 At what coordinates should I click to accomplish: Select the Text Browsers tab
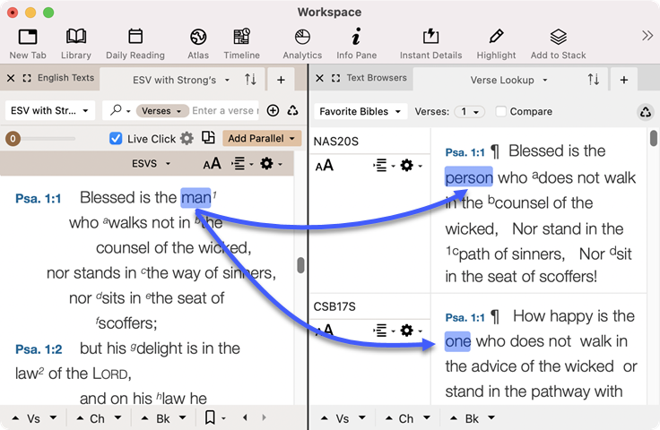point(376,79)
